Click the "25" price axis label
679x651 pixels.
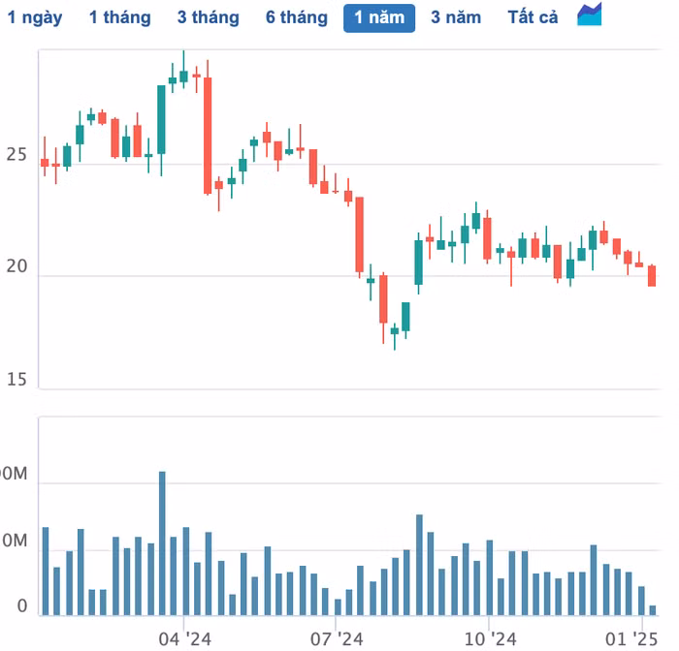[16, 155]
